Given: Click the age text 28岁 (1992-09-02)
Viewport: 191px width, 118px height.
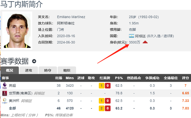Looking at the screenshot, I should click(x=144, y=17).
